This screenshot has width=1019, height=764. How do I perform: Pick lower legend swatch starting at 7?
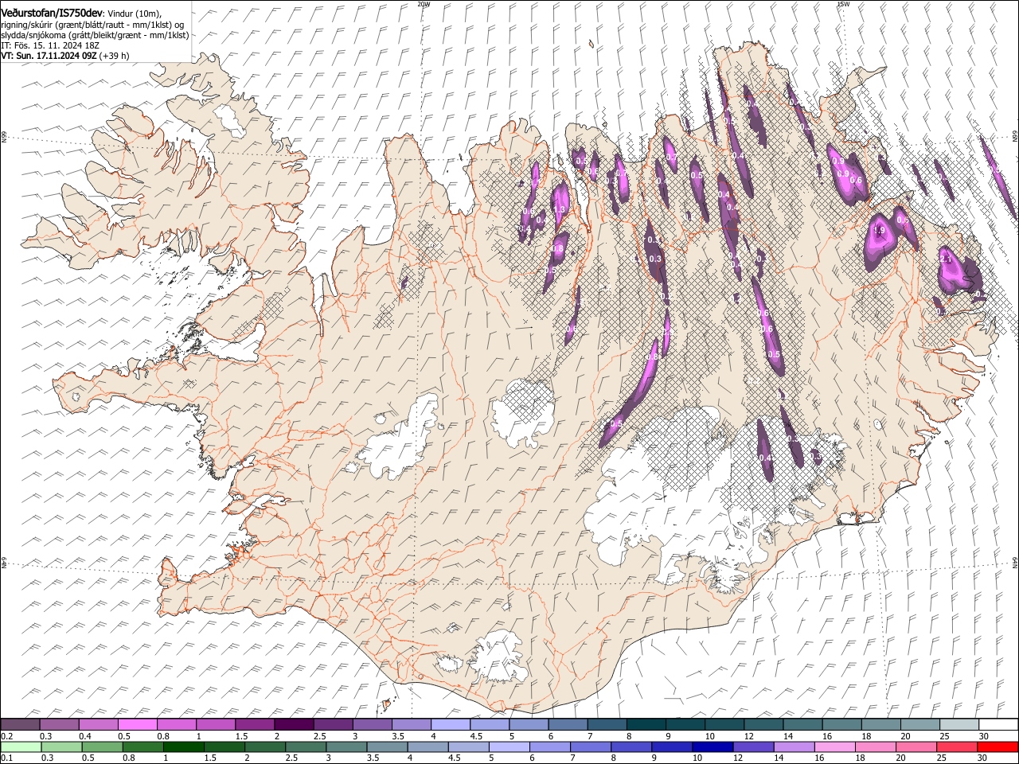tap(589, 746)
